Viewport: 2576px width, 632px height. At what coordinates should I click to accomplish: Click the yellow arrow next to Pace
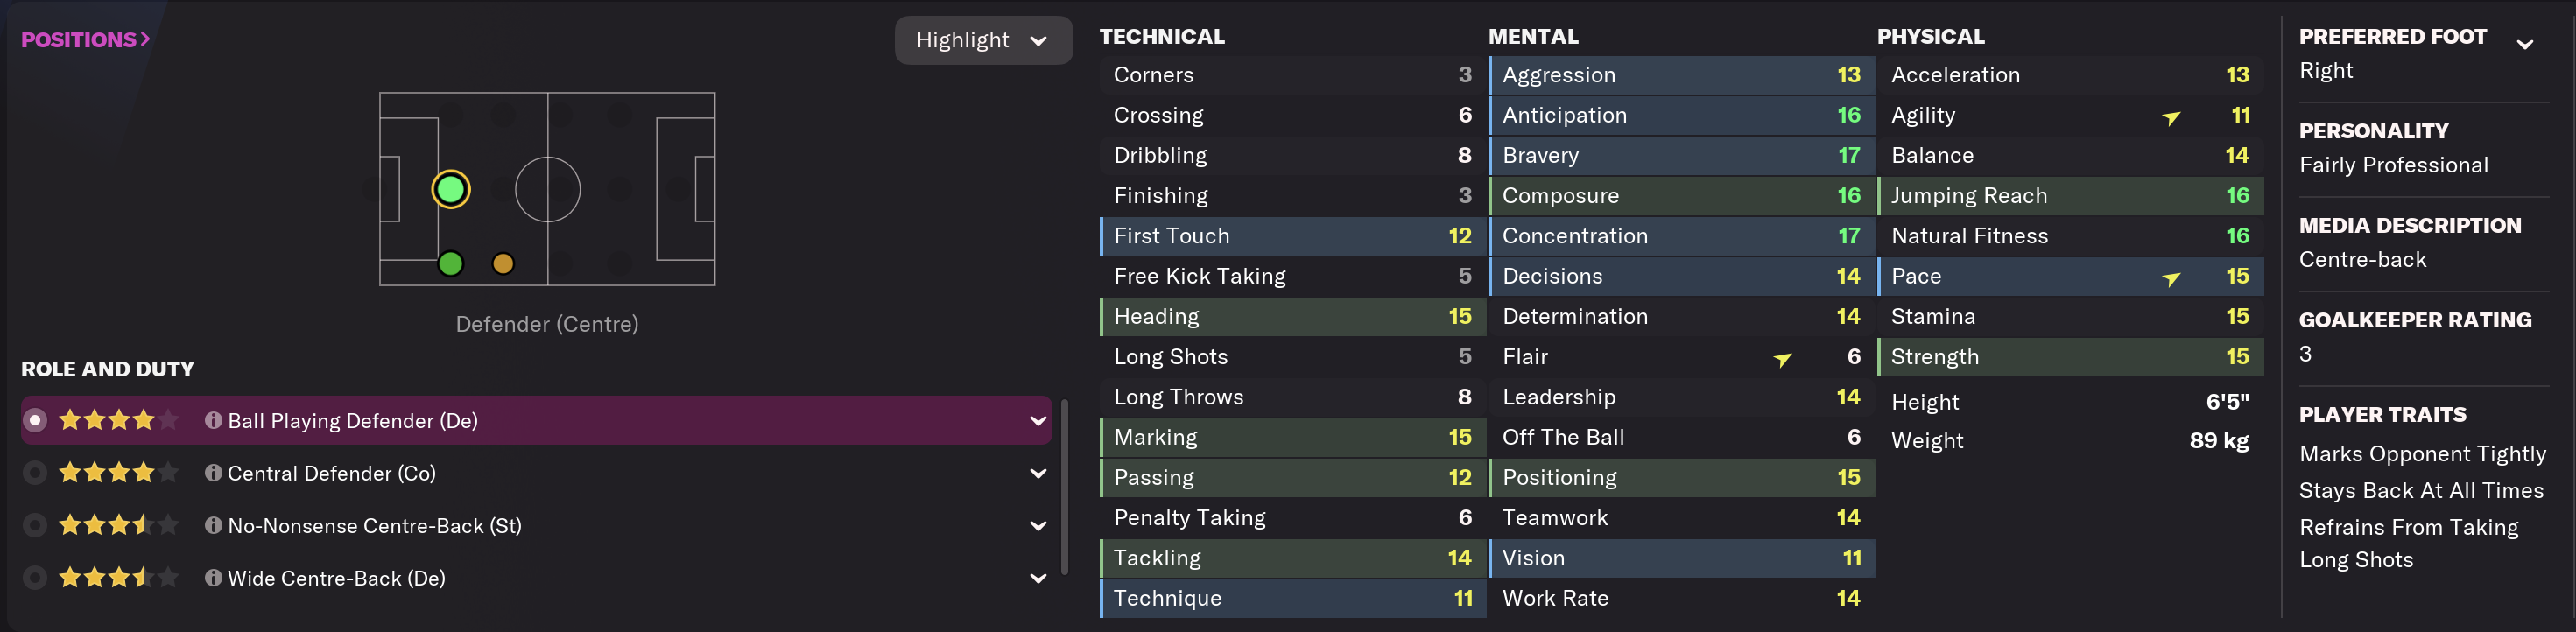2171,279
